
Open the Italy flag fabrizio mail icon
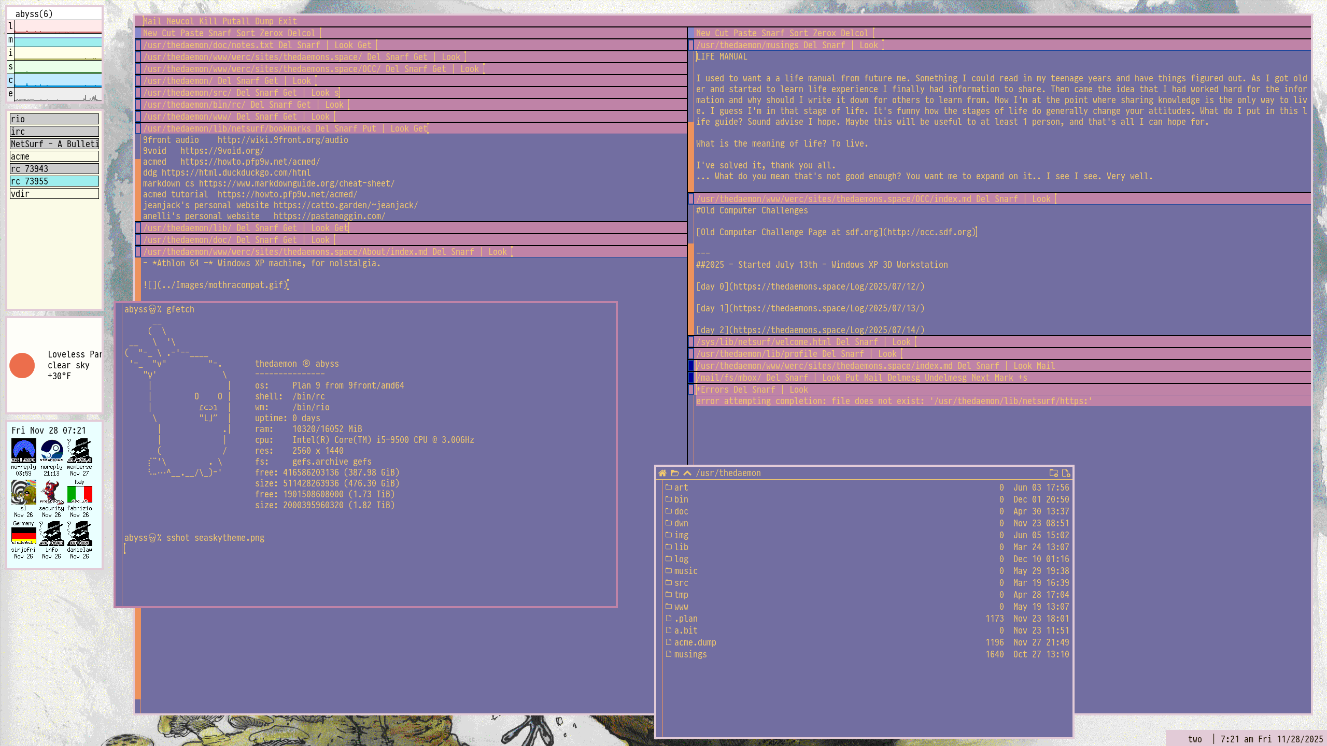pos(79,494)
